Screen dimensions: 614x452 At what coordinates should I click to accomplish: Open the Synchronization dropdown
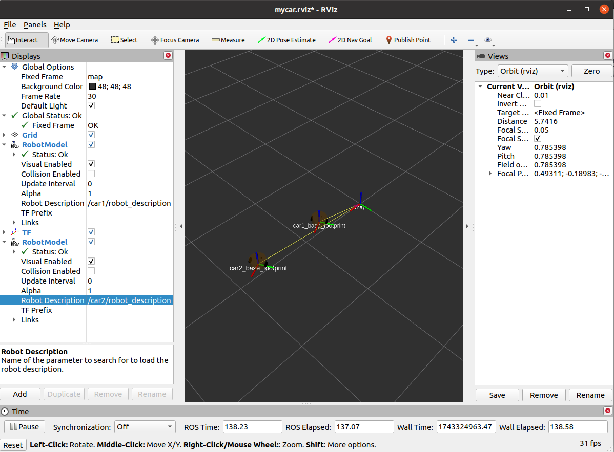tap(145, 427)
